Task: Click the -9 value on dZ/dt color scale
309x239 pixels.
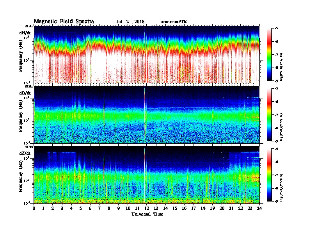Action: click(x=277, y=201)
